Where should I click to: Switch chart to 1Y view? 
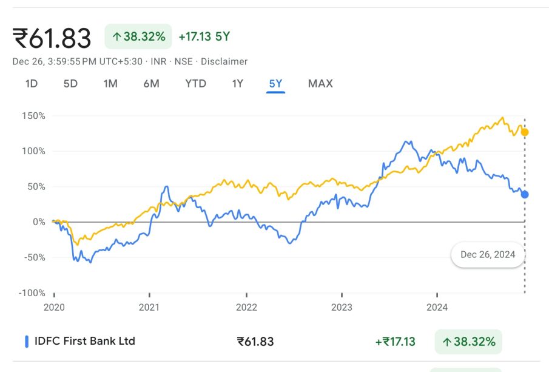[237, 84]
